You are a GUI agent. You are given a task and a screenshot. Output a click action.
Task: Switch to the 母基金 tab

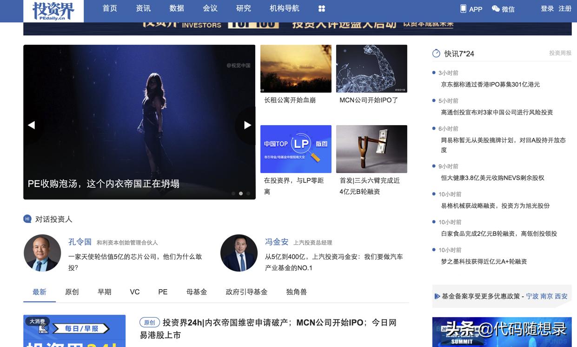[197, 292]
